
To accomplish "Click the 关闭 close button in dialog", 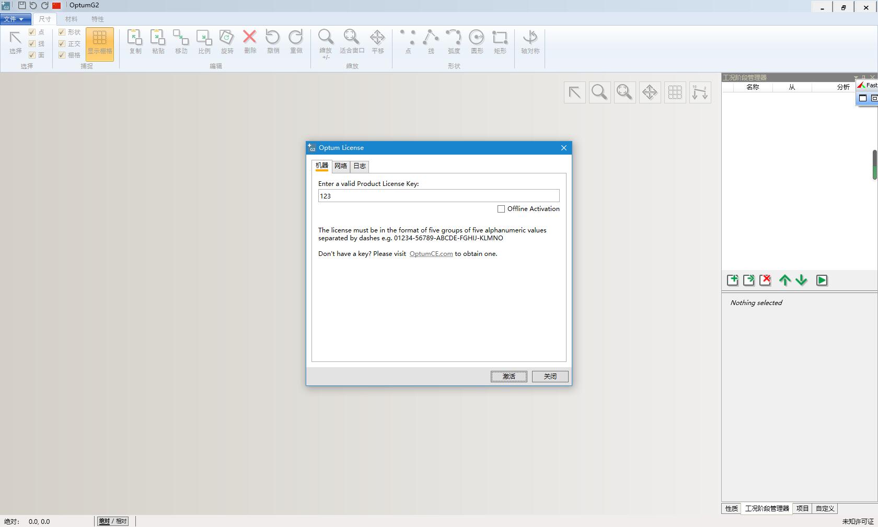I will click(550, 376).
